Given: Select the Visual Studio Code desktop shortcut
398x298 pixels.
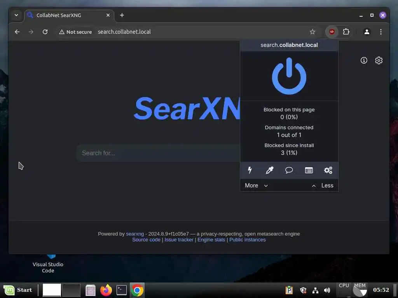Looking at the screenshot, I should coord(48,264).
